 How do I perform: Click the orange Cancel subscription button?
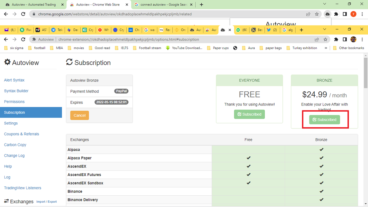click(79, 115)
